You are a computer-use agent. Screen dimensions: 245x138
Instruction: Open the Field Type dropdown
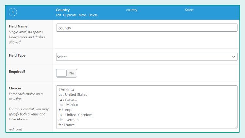pos(147,57)
